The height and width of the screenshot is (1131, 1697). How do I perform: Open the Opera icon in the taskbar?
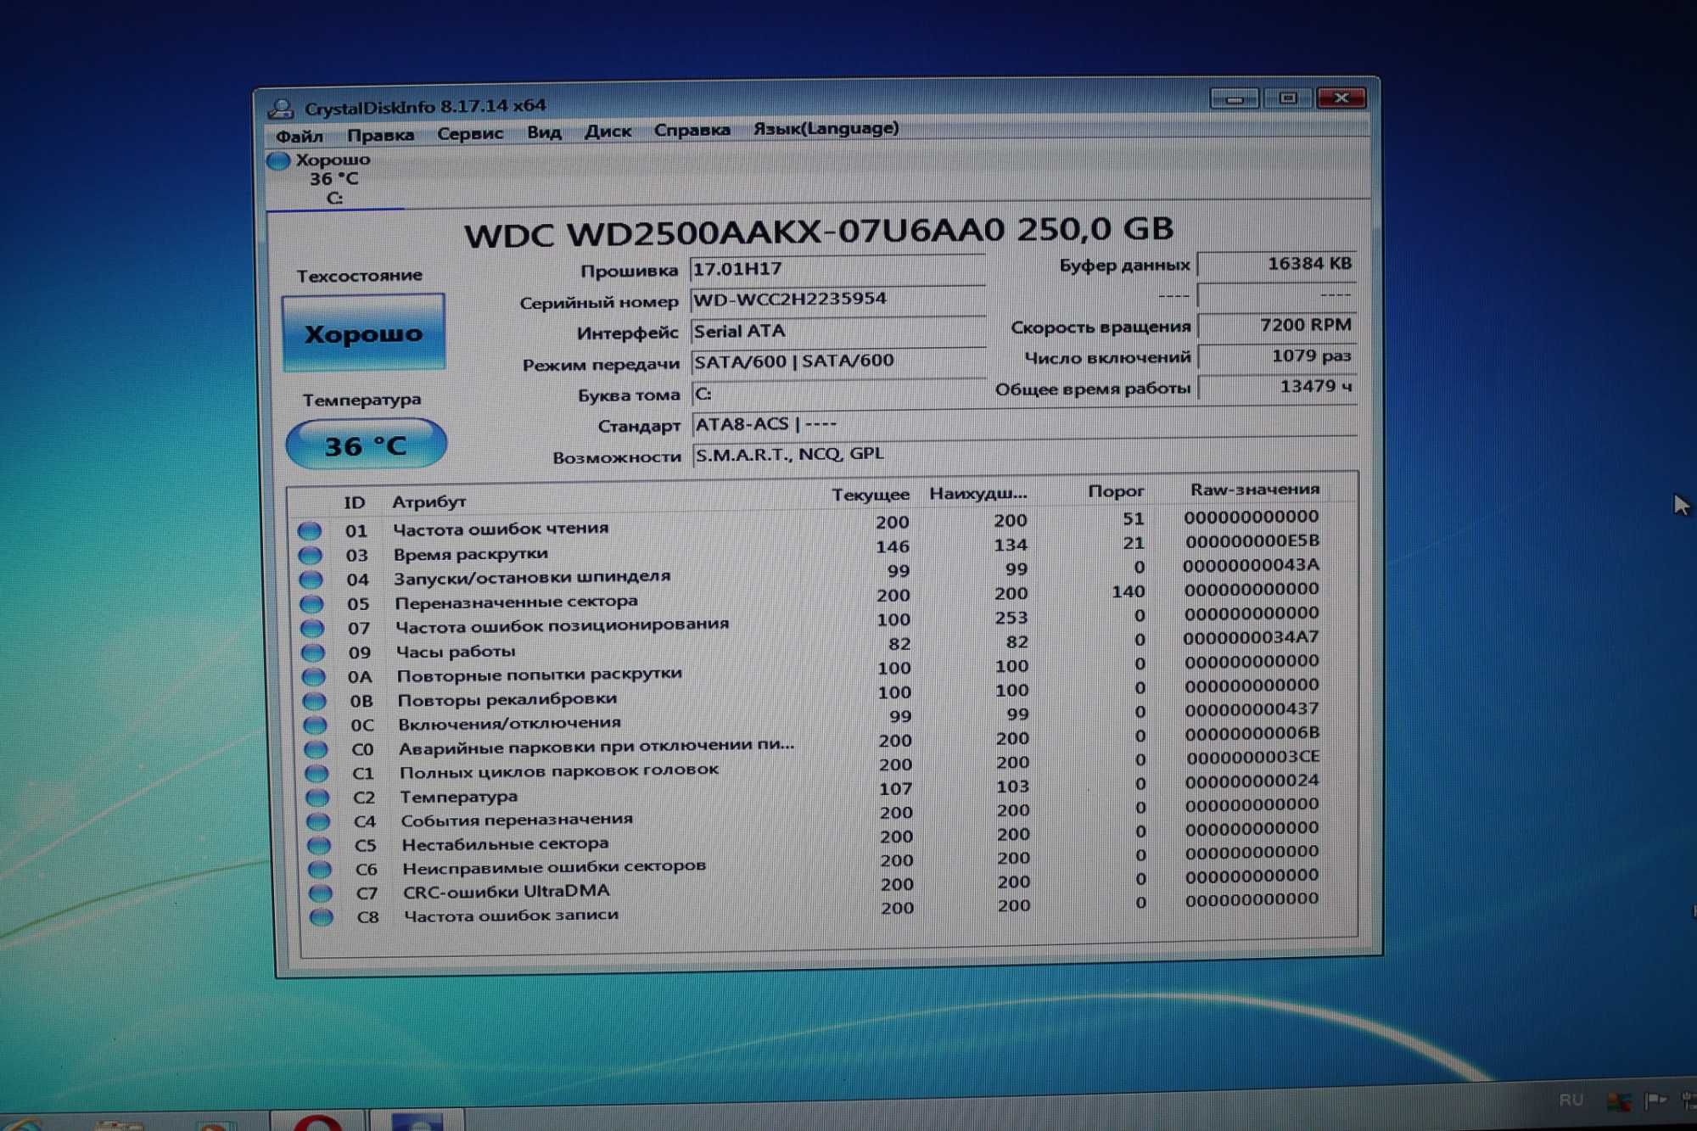(x=316, y=1122)
